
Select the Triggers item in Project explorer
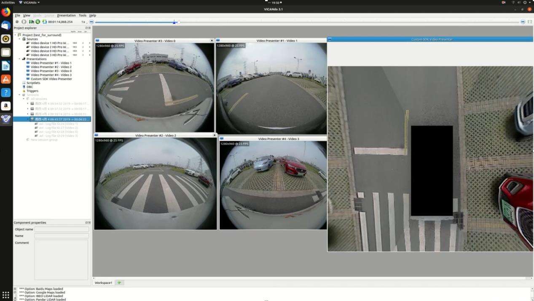click(x=32, y=91)
